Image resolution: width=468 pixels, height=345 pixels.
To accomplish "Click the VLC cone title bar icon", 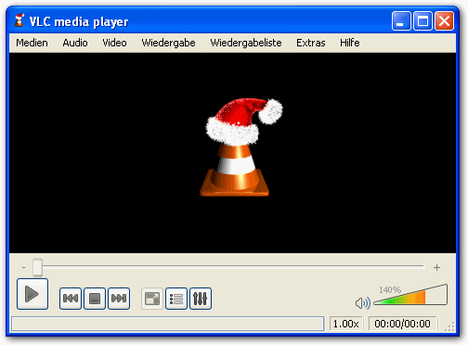I will pyautogui.click(x=19, y=20).
